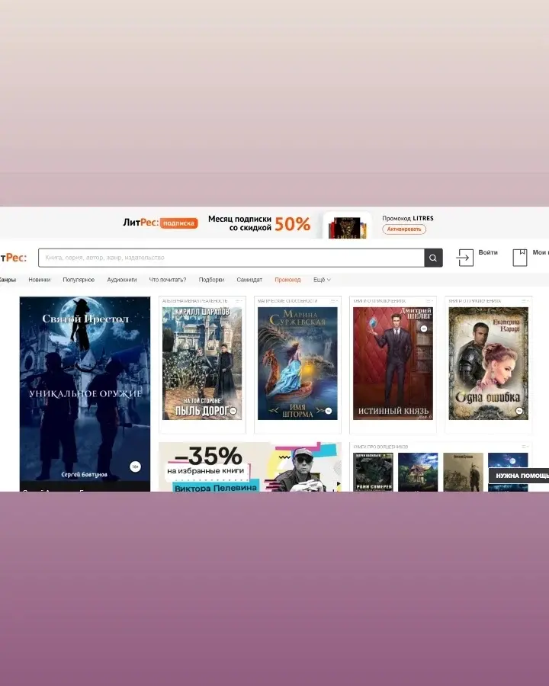Click into the book search field

click(229, 258)
